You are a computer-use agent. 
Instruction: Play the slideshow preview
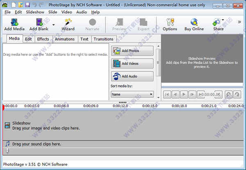point(184,94)
